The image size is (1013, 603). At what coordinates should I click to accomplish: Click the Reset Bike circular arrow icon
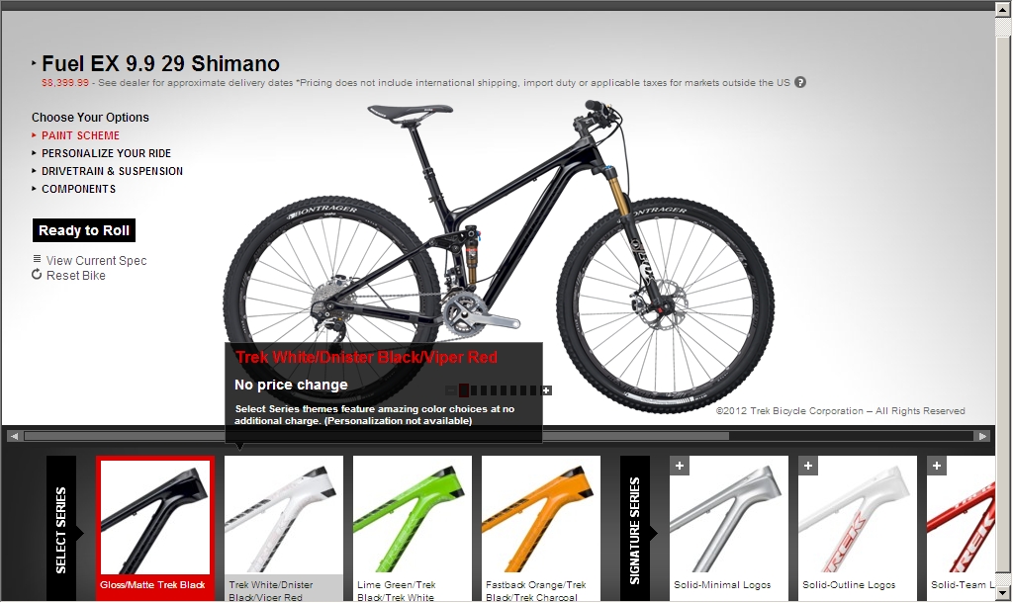(37, 275)
